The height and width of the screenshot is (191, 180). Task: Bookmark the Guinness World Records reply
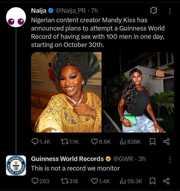coord(152,181)
